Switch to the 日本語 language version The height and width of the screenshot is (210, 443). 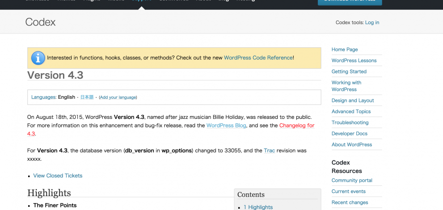[x=87, y=97]
